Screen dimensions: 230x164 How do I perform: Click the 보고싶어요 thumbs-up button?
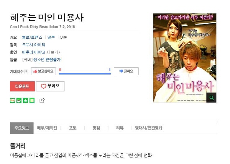click(x=43, y=71)
